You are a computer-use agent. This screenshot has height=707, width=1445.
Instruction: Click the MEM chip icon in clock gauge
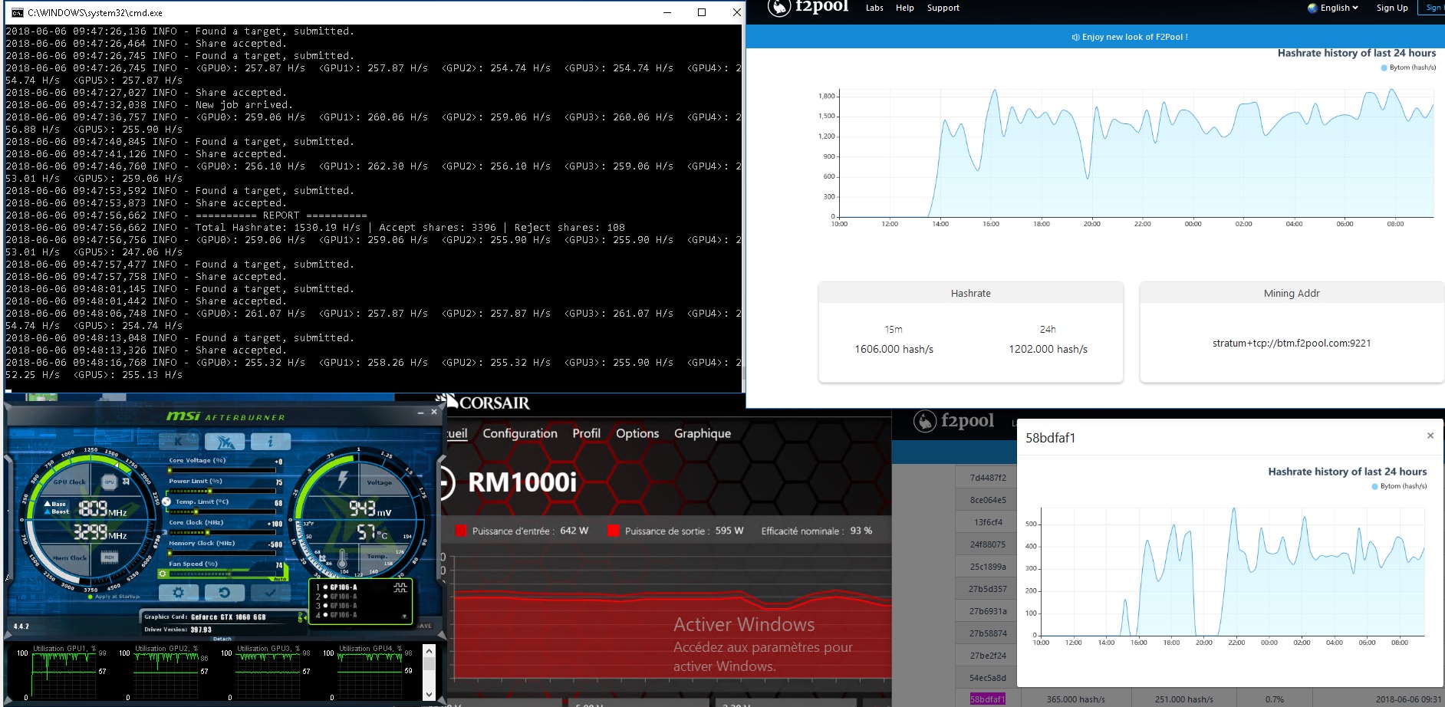110,557
